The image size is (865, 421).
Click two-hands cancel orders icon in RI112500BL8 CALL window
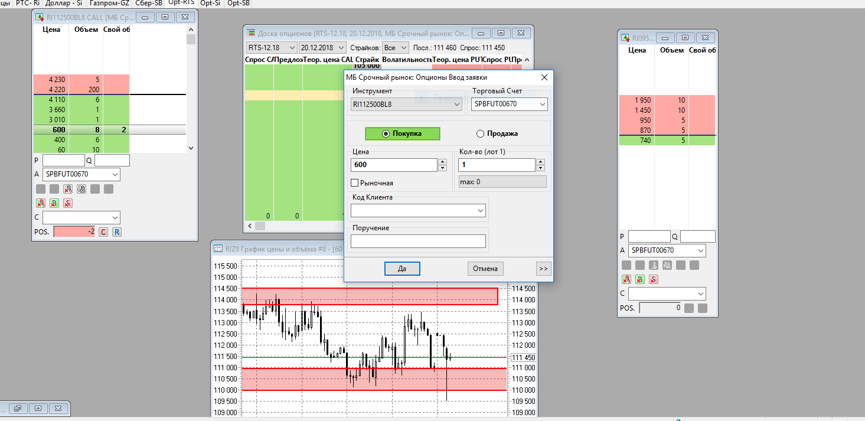point(81,190)
